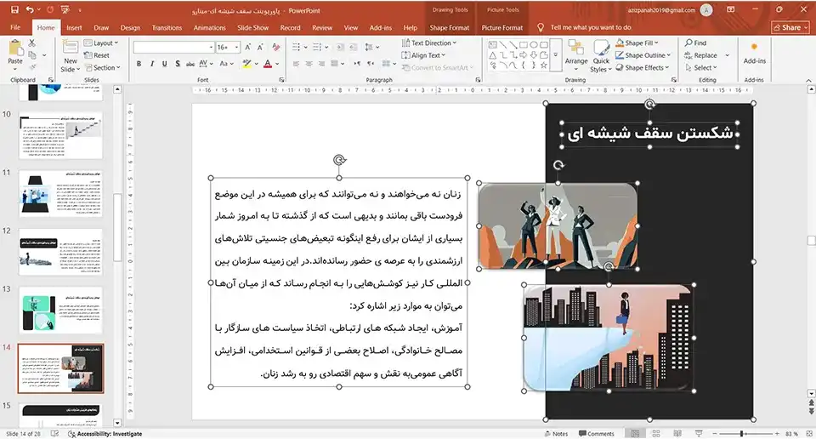Viewport: 816px width, 439px height.
Task: Increase font size with the larger A icon
Action: 247,48
